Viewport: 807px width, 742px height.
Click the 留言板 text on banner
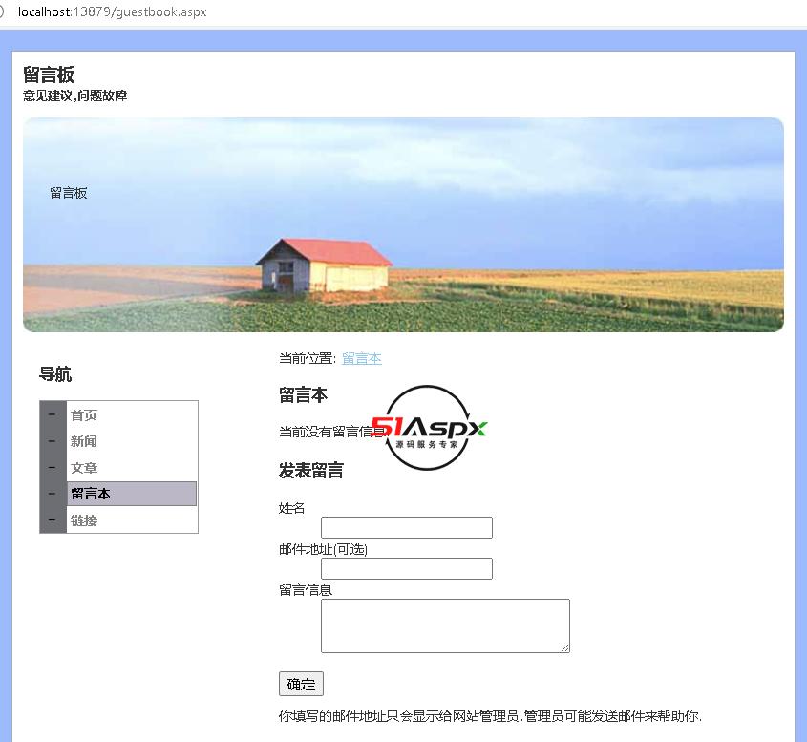pos(69,193)
